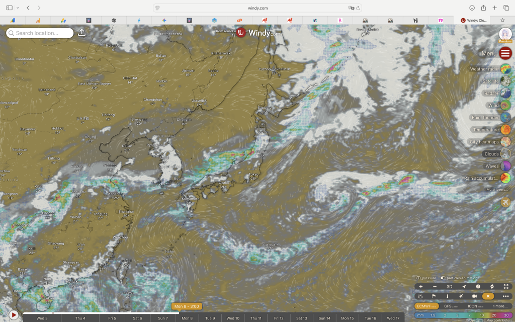Image resolution: width=515 pixels, height=322 pixels.
Task: Turn off particles animation toggle
Action: click(443, 278)
